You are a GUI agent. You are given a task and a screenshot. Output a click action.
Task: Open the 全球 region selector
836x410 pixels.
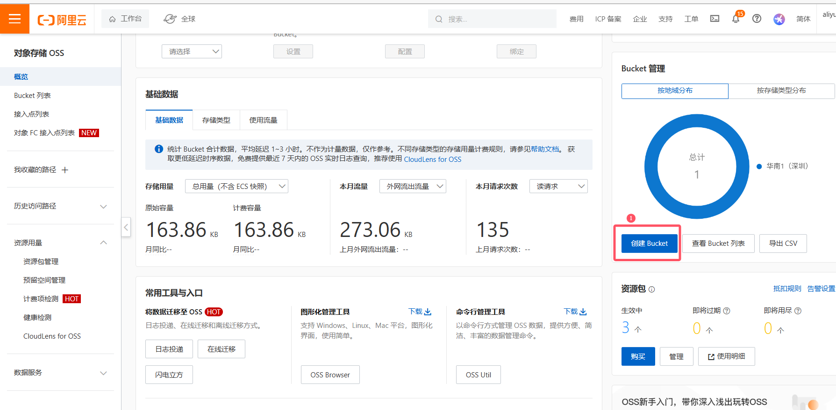[180, 19]
